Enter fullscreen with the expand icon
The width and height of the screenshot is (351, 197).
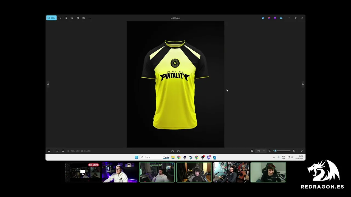[x=302, y=151]
